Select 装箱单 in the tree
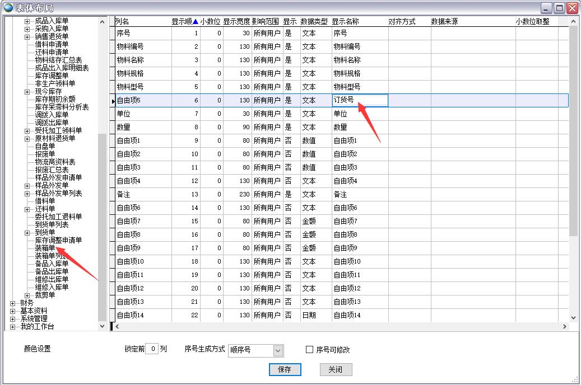The width and height of the screenshot is (581, 385). pyautogui.click(x=45, y=248)
